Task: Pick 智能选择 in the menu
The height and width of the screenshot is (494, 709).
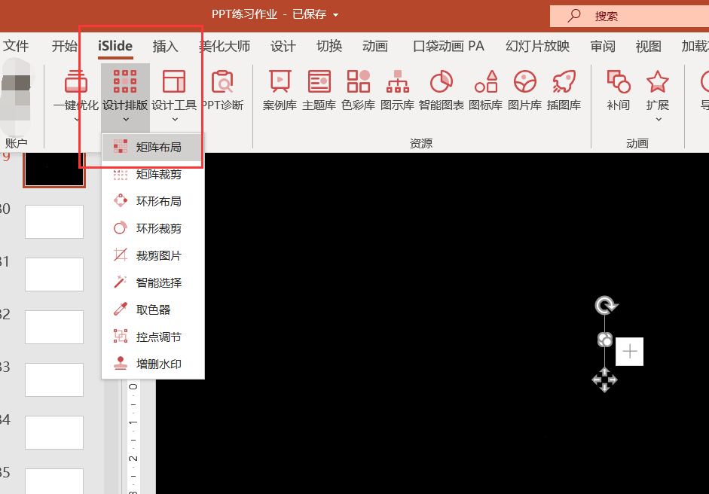Action: (x=152, y=282)
